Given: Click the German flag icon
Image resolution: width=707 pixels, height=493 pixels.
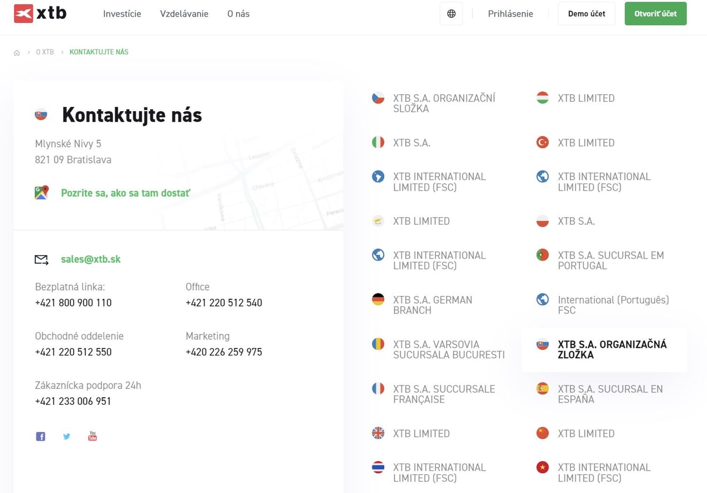Looking at the screenshot, I should (378, 299).
